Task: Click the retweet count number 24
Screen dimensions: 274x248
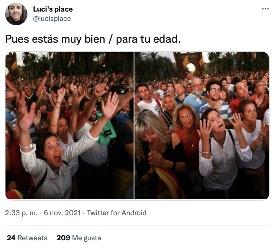Action: pyautogui.click(x=11, y=238)
